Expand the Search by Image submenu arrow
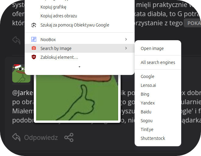This screenshot has height=156, width=201. 126,48
